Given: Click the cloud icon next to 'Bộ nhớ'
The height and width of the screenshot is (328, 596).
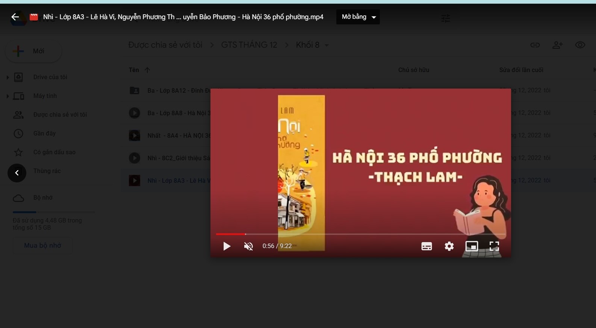Looking at the screenshot, I should 18,198.
